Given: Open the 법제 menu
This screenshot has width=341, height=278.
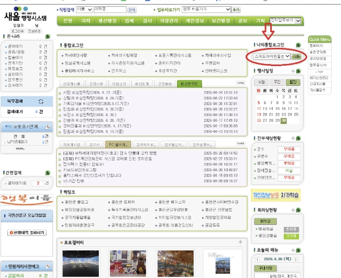Looking at the screenshot, I should (129, 21).
